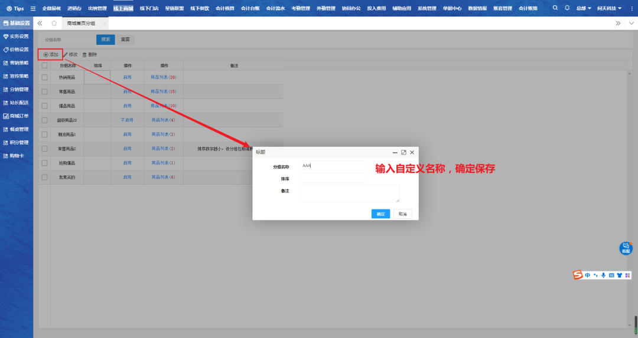Go to home via the house icon

tap(54, 23)
